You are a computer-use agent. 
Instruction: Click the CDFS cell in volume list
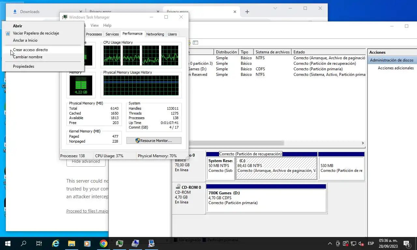260,69
